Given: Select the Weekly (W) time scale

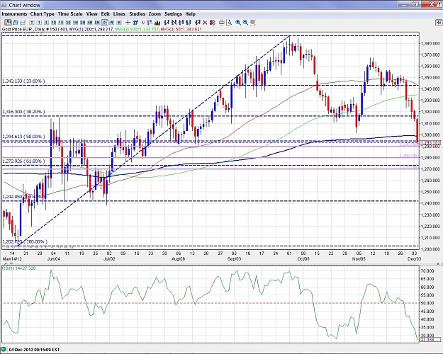Looking at the screenshot, I should coord(112,23).
